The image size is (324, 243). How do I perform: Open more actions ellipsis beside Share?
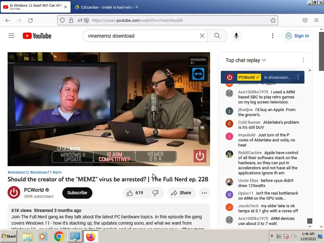204,193
